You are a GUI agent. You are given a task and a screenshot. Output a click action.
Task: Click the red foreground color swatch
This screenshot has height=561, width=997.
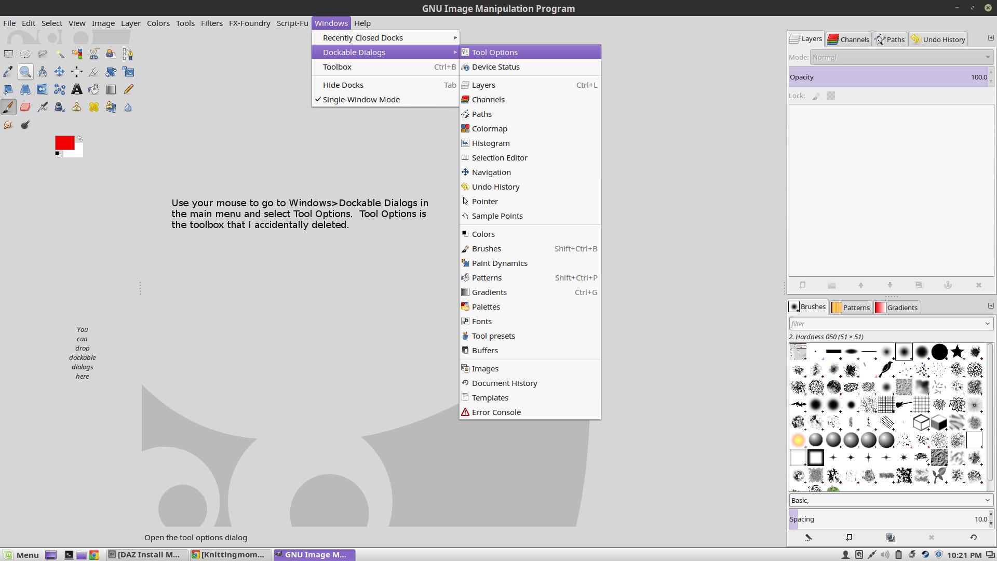[64, 143]
